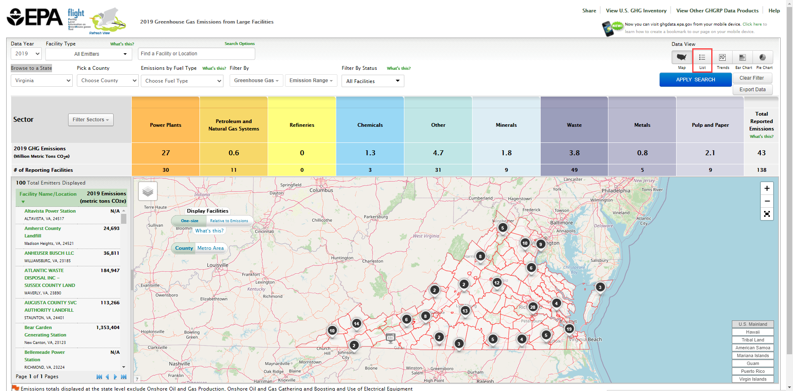This screenshot has height=391, width=793.
Task: Click the APPLY SEARCH button
Action: point(696,80)
